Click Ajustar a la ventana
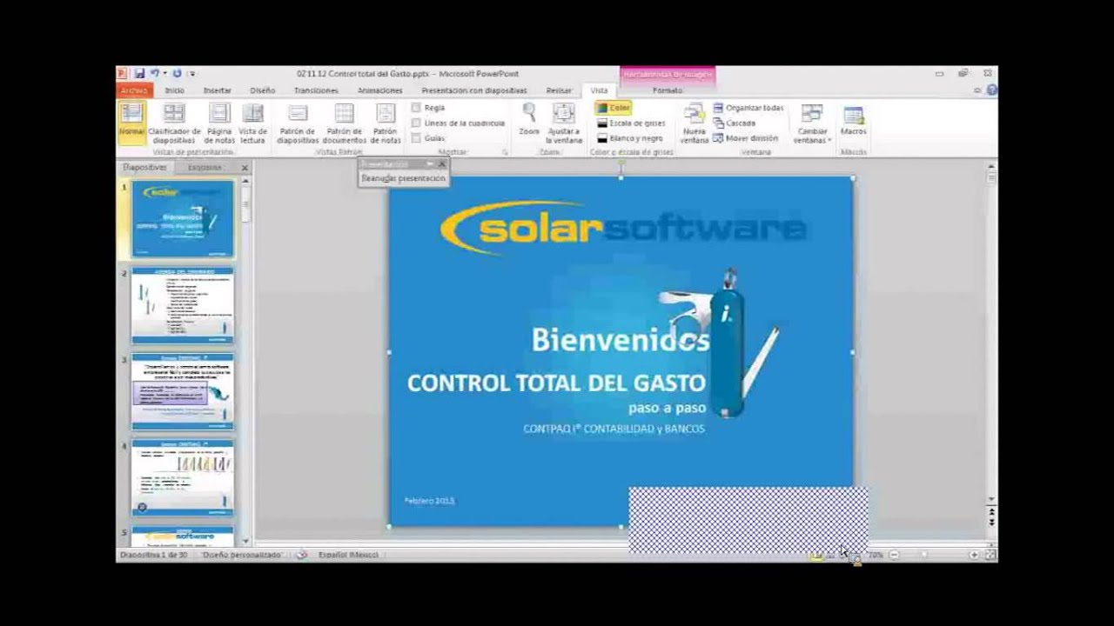Image resolution: width=1114 pixels, height=626 pixels. [564, 123]
